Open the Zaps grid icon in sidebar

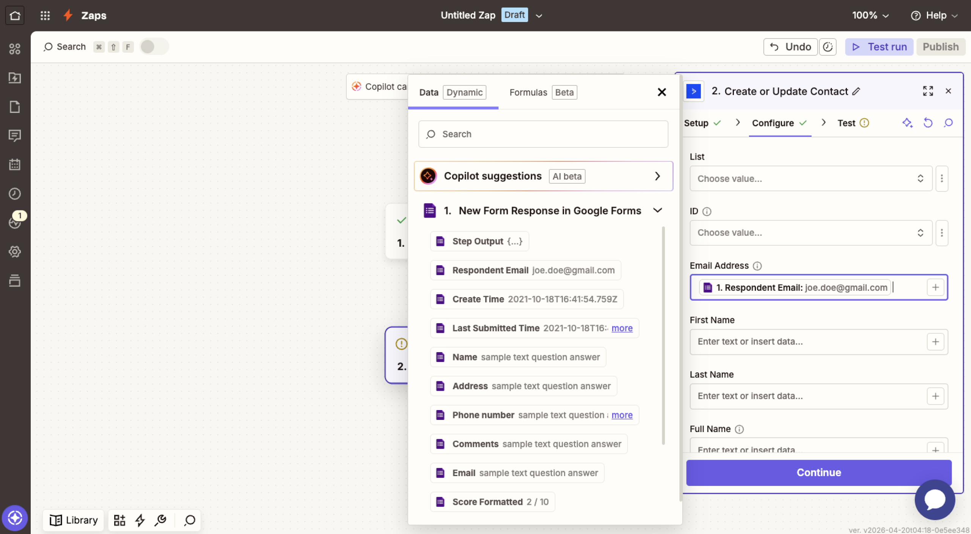(15, 49)
